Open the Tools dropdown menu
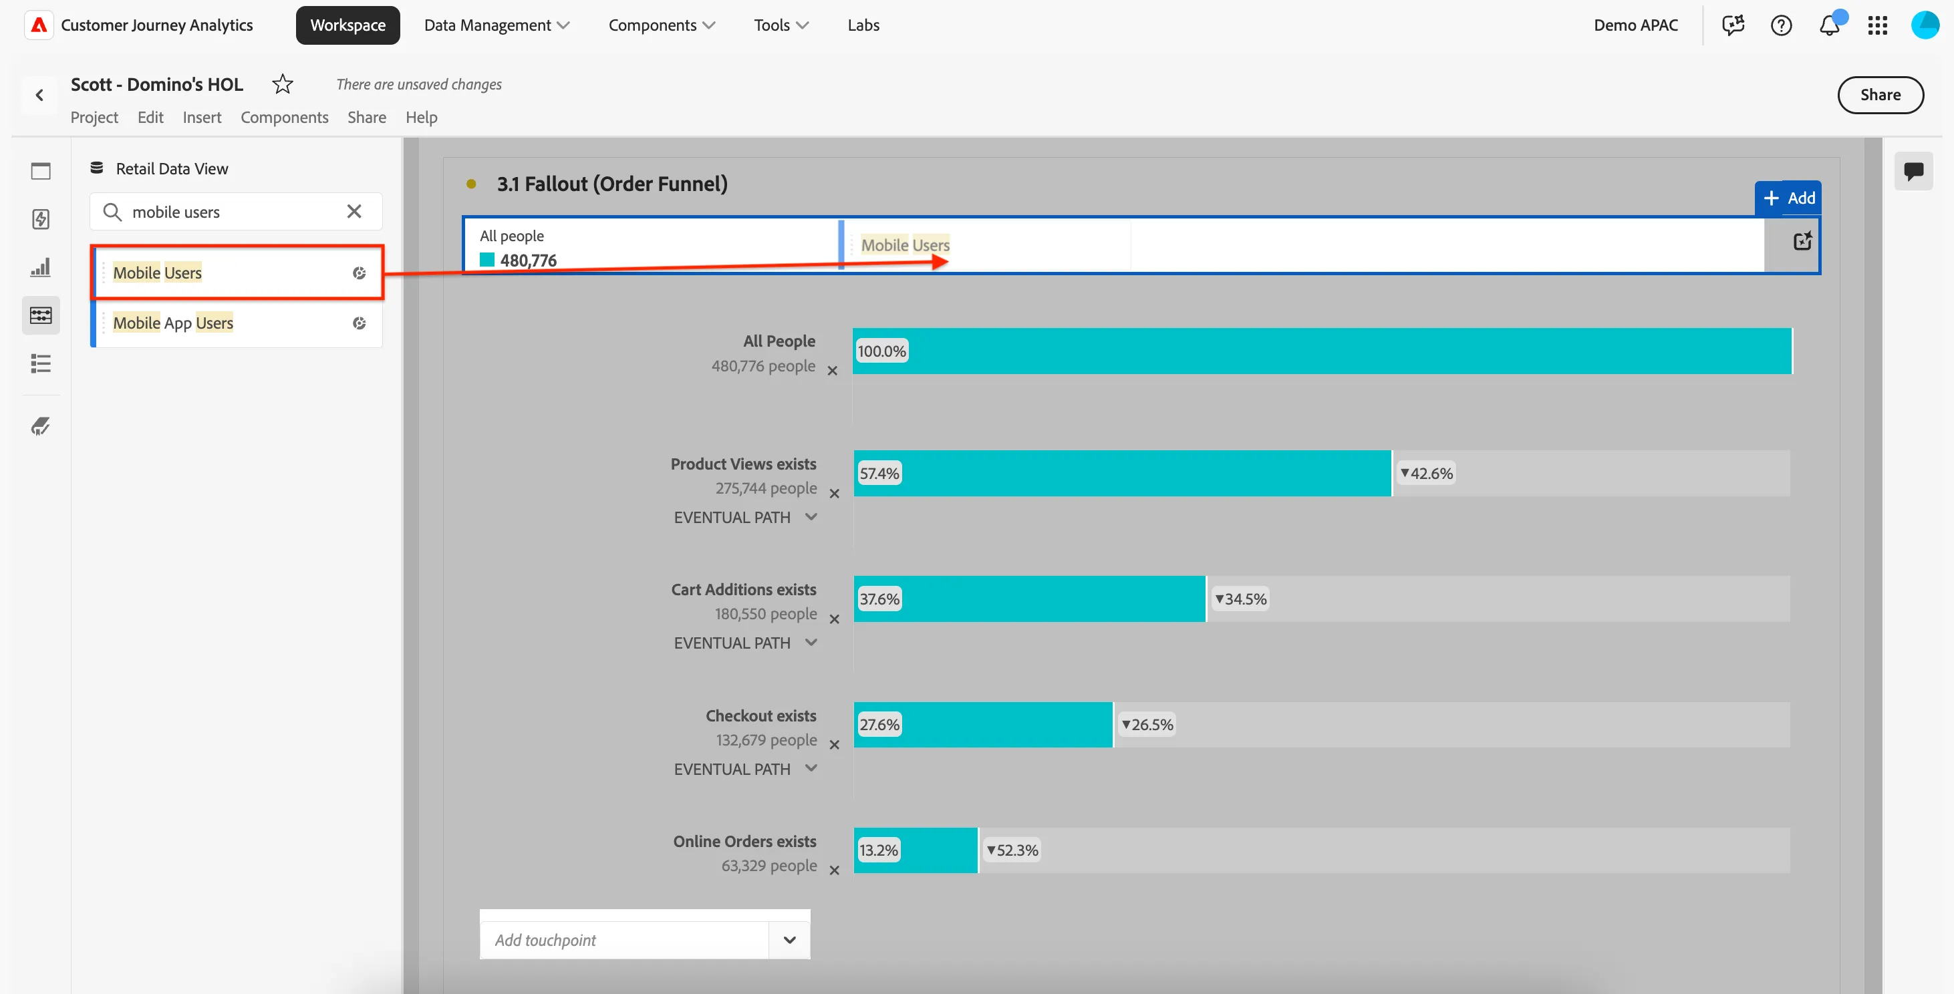 point(781,25)
